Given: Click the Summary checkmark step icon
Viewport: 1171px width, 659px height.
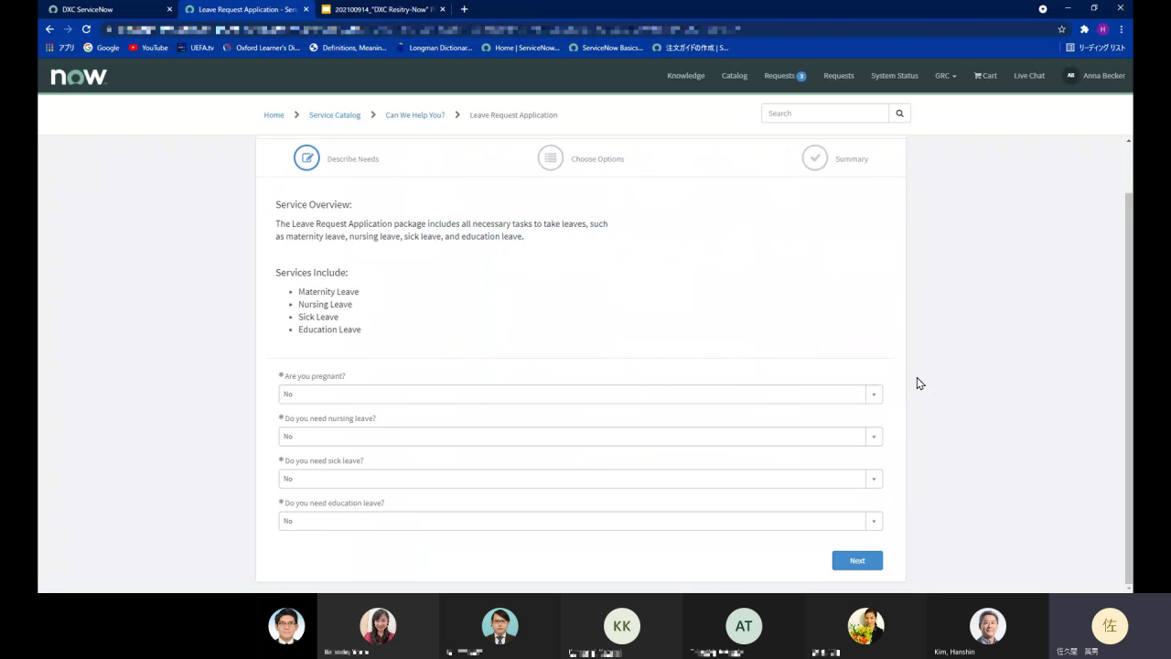Looking at the screenshot, I should point(814,158).
